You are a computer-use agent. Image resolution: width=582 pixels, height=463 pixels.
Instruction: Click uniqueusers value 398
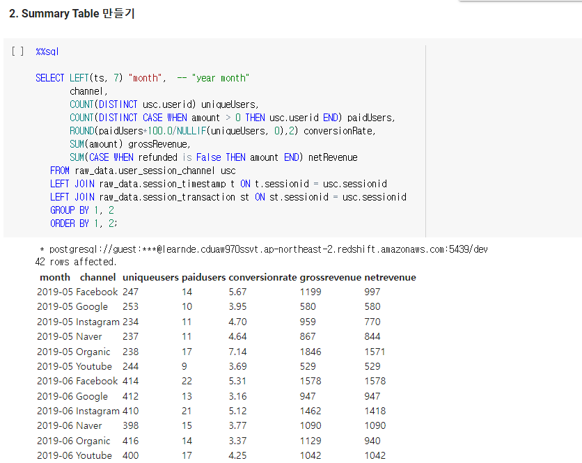[131, 425]
